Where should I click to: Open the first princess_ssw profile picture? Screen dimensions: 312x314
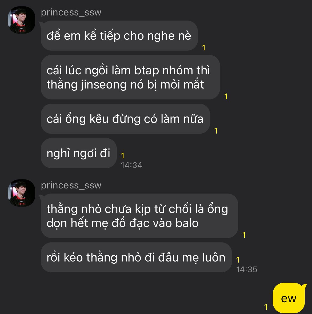[x=21, y=20]
